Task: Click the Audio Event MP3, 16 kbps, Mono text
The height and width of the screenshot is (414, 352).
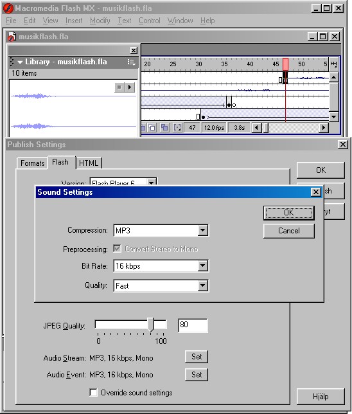Action: [x=121, y=375]
